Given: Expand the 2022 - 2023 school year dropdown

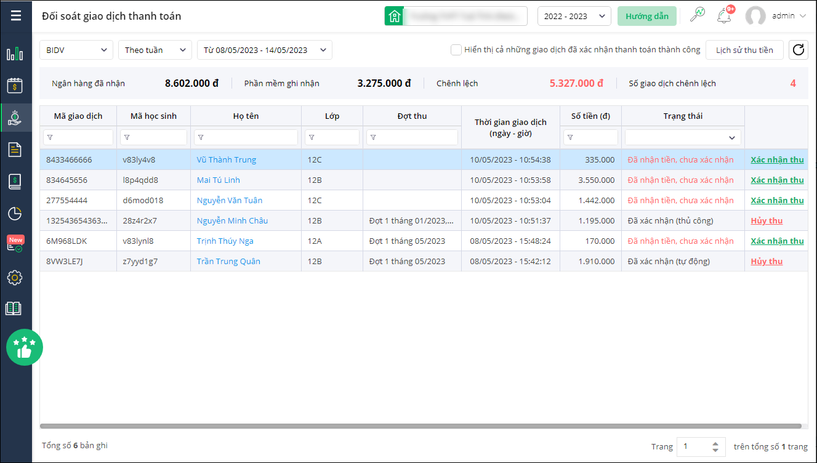Looking at the screenshot, I should pyautogui.click(x=574, y=16).
